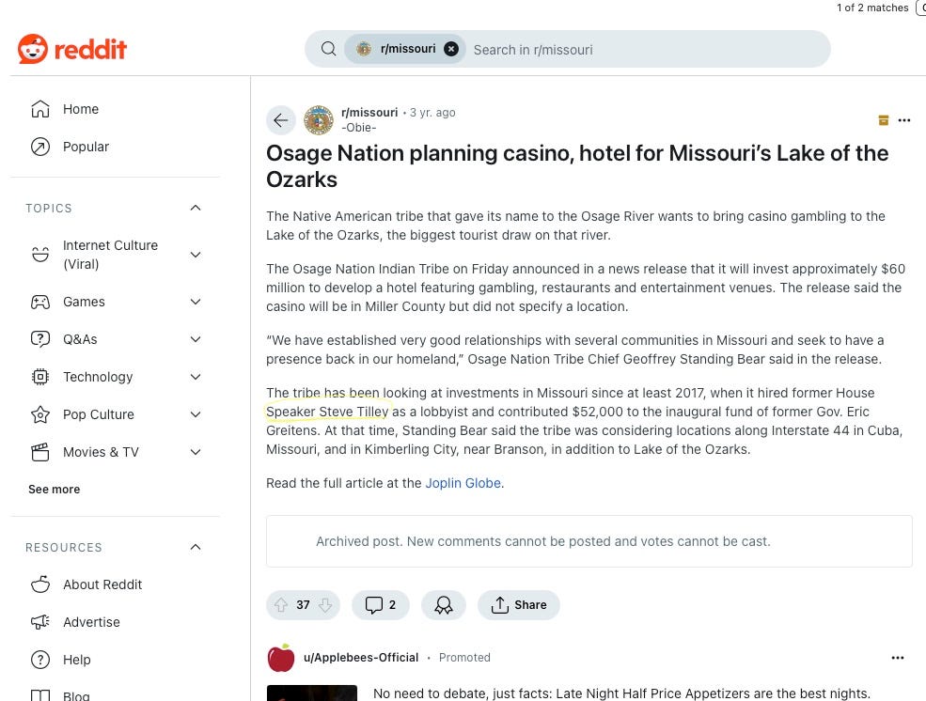The image size is (926, 701).
Task: Open About Reddit link
Action: coord(102,584)
